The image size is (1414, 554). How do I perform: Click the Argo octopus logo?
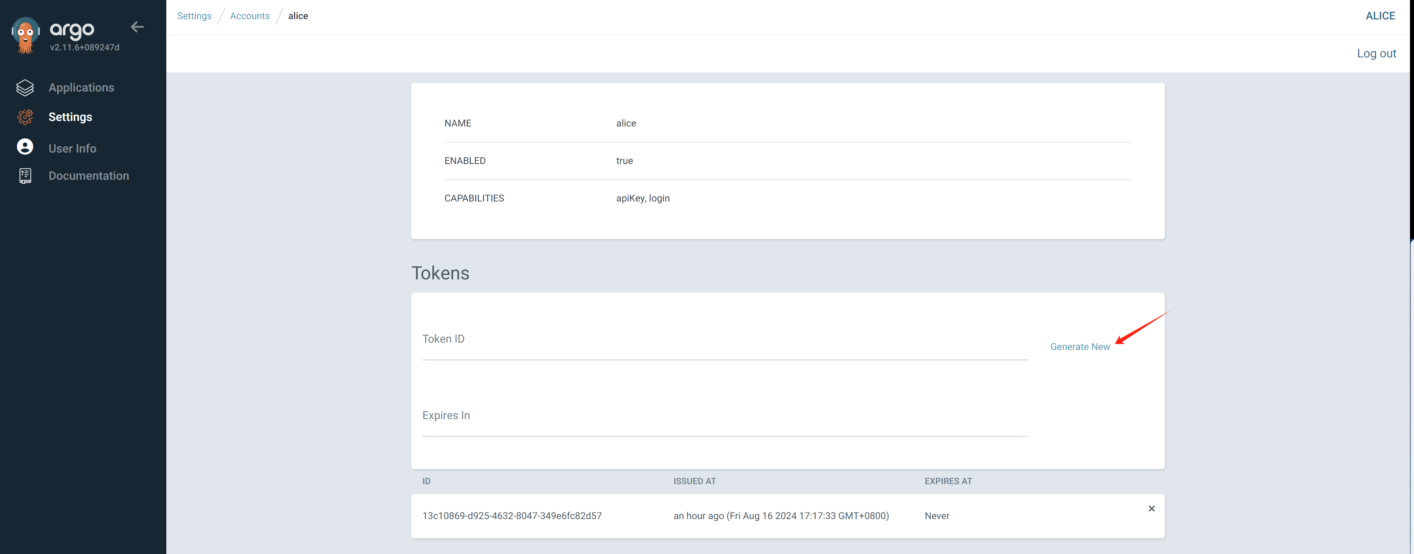[x=25, y=35]
